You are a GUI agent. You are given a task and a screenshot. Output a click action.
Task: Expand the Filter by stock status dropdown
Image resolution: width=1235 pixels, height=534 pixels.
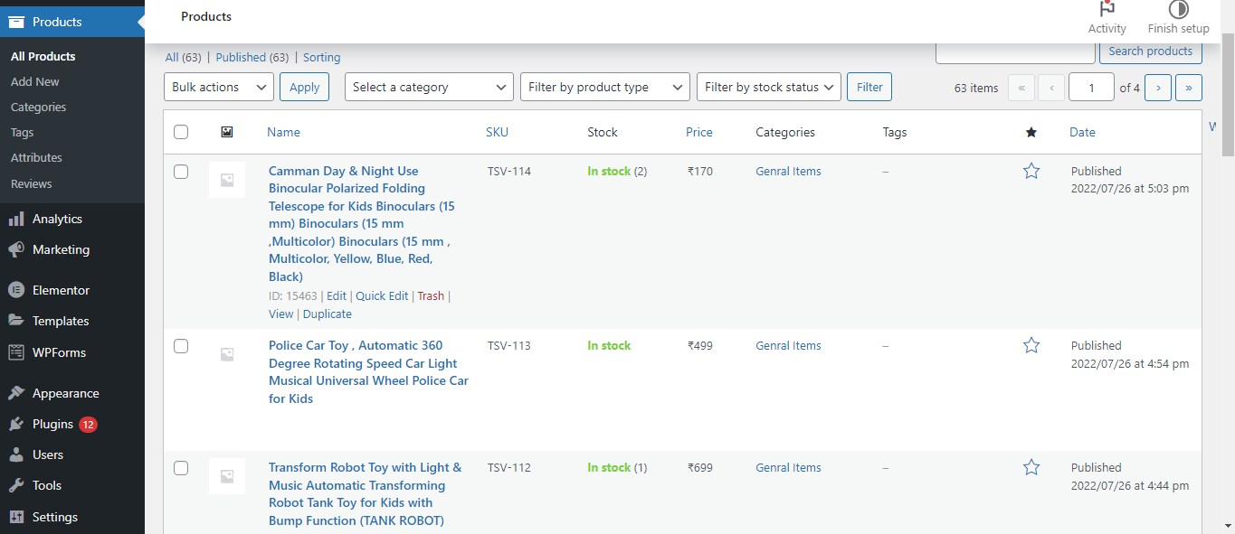point(768,87)
